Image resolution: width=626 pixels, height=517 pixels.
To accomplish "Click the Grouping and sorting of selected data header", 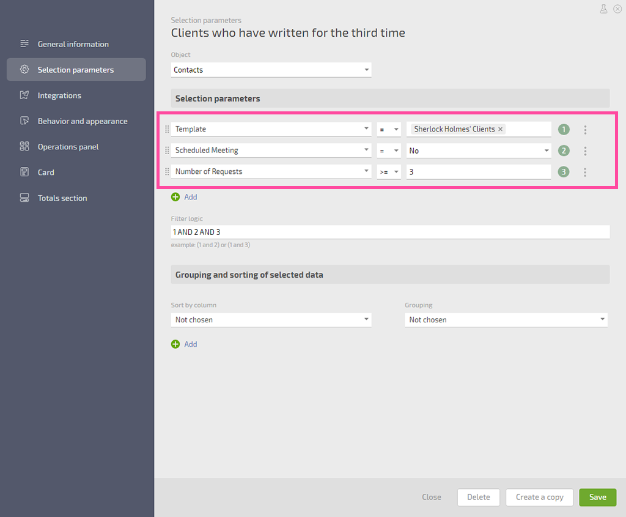I will pos(390,275).
